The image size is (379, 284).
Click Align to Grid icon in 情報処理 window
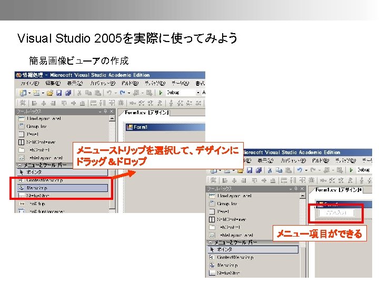(23, 104)
